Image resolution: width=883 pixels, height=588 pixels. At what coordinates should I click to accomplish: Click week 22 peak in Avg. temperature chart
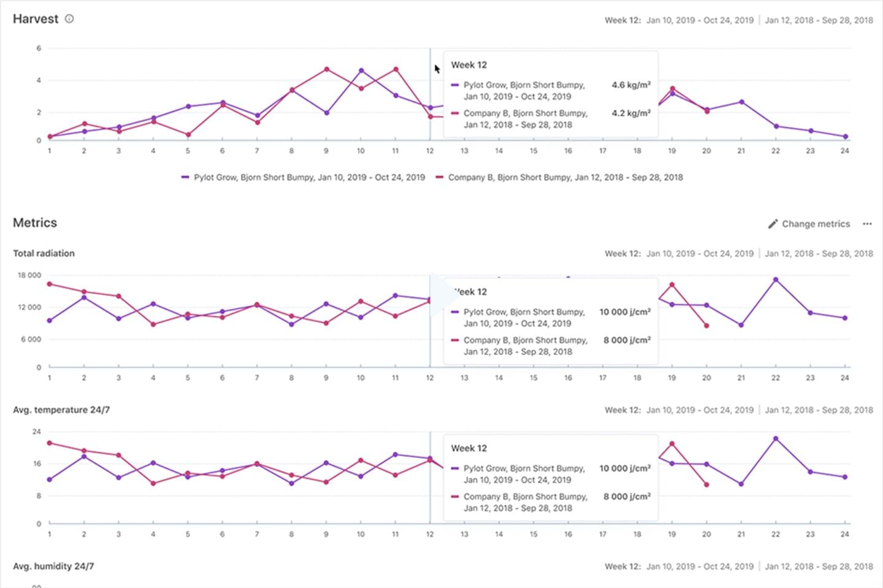point(776,439)
